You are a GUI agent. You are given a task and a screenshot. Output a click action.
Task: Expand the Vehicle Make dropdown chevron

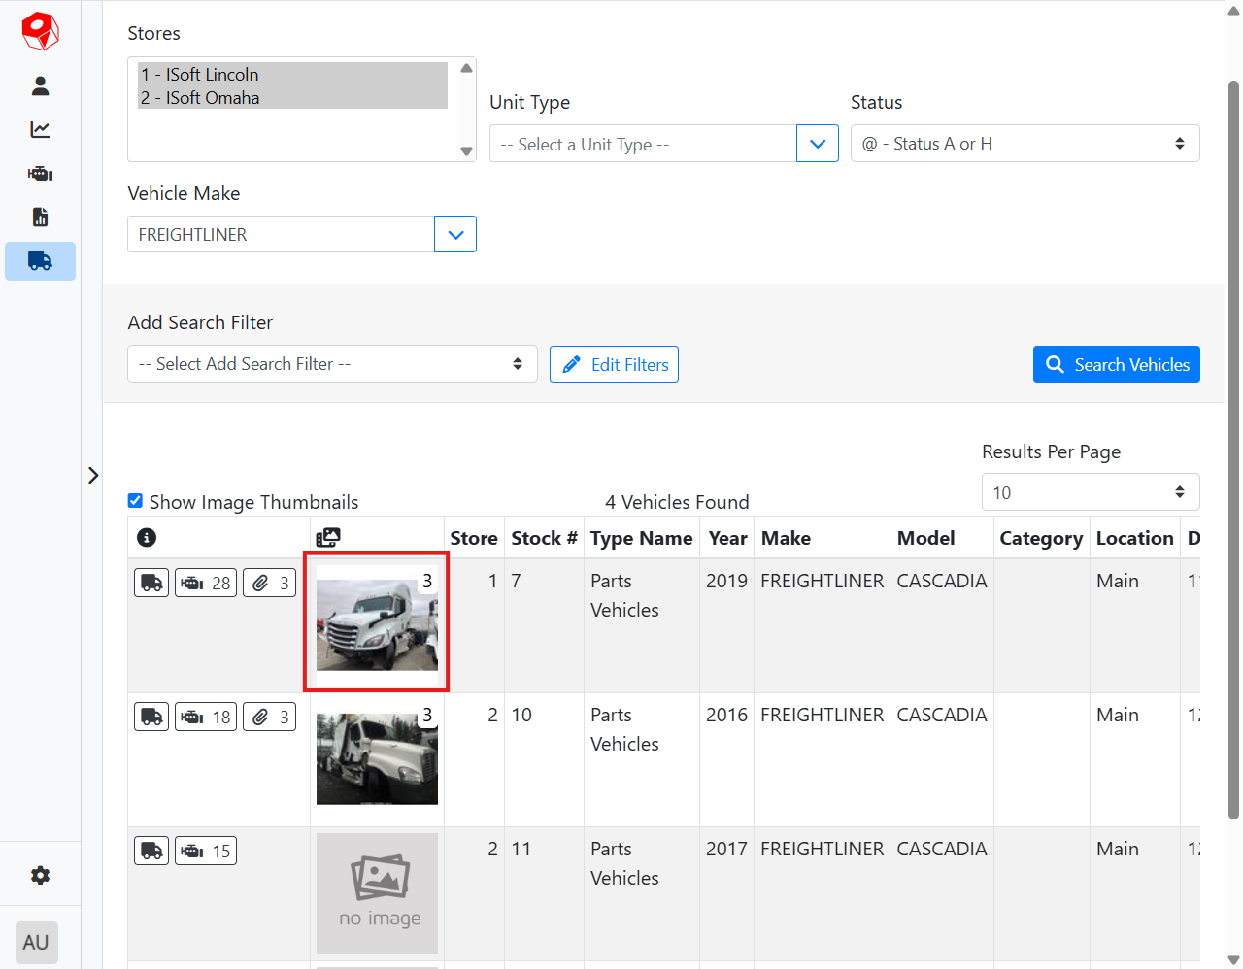click(x=455, y=234)
